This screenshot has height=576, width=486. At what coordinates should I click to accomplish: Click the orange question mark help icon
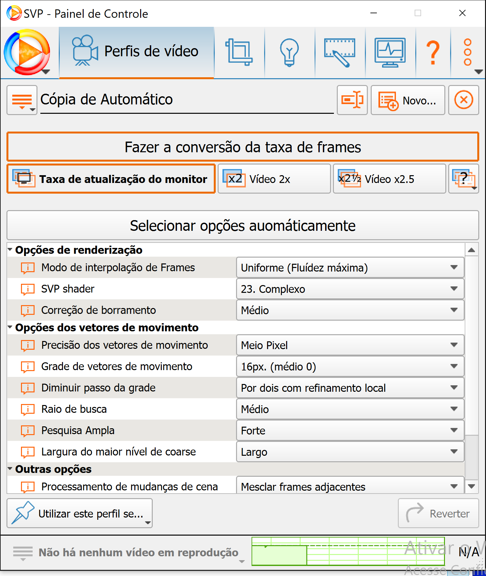pyautogui.click(x=433, y=52)
